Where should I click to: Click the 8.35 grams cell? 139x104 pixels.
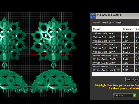pyautogui.click(x=128, y=55)
